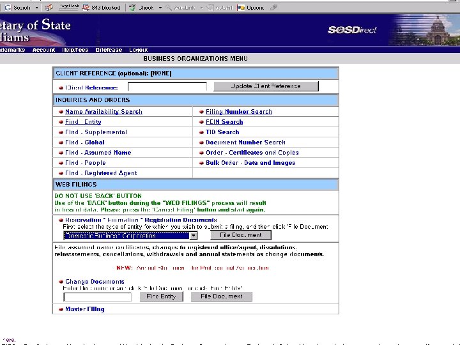460x345 pixels.
Task: Open the Master Filing link
Action: click(85, 309)
